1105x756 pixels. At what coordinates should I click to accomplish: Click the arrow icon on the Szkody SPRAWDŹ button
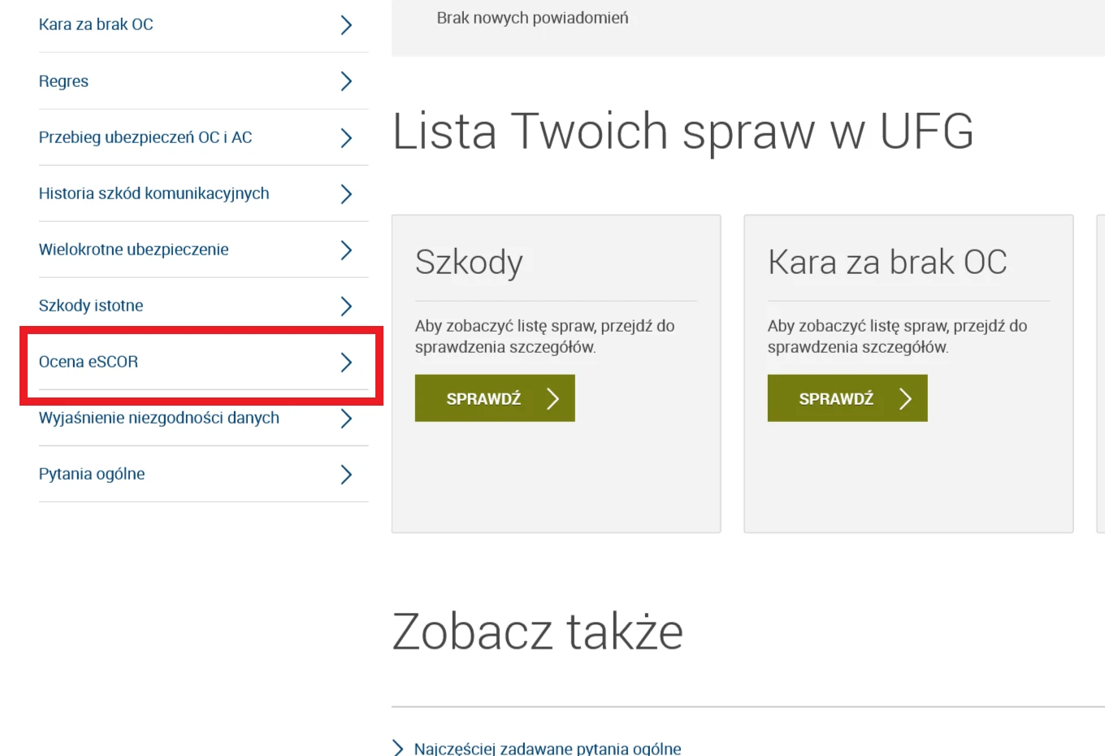[552, 398]
